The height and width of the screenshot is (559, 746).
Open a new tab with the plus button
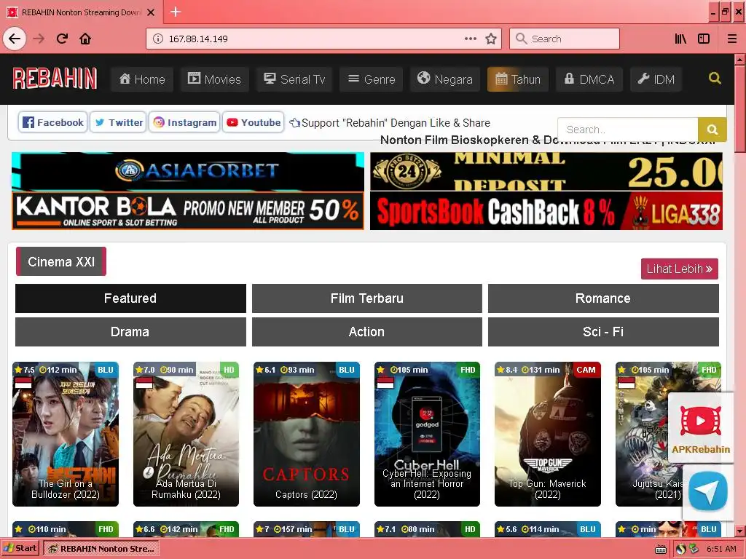coord(176,12)
